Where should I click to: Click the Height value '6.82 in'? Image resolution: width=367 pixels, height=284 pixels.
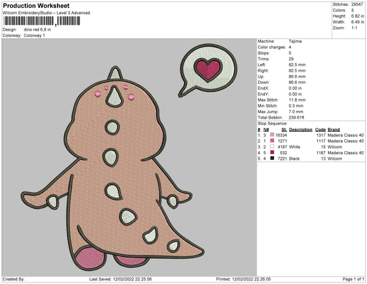(357, 16)
